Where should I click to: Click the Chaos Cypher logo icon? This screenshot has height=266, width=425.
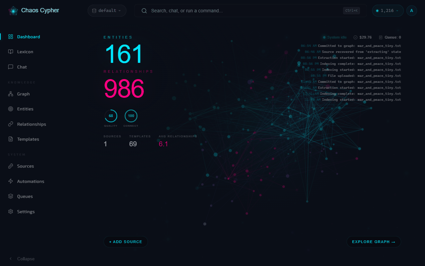click(x=13, y=11)
